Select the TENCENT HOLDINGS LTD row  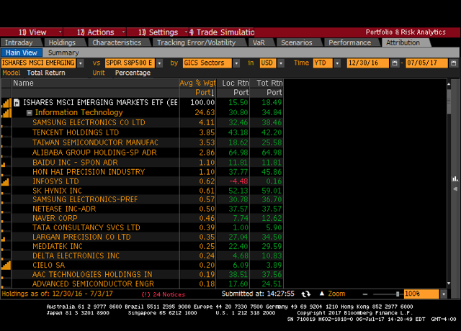click(x=142, y=132)
